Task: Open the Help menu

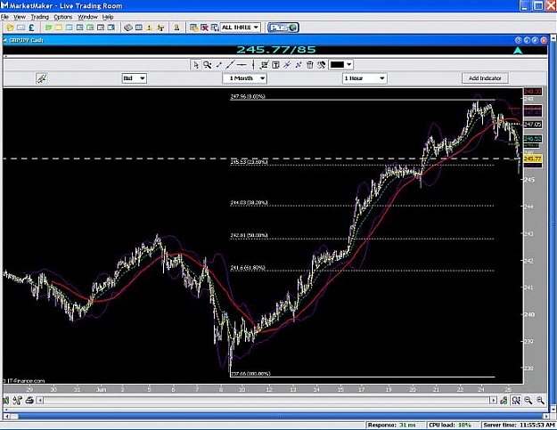Action: pyautogui.click(x=108, y=17)
